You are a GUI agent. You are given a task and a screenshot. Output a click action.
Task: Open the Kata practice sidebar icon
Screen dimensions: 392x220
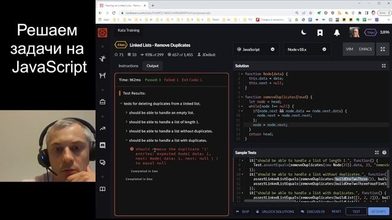pos(102,59)
